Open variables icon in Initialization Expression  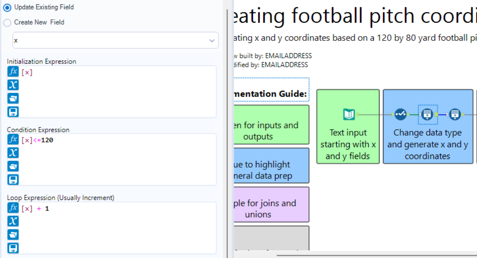tap(13, 85)
